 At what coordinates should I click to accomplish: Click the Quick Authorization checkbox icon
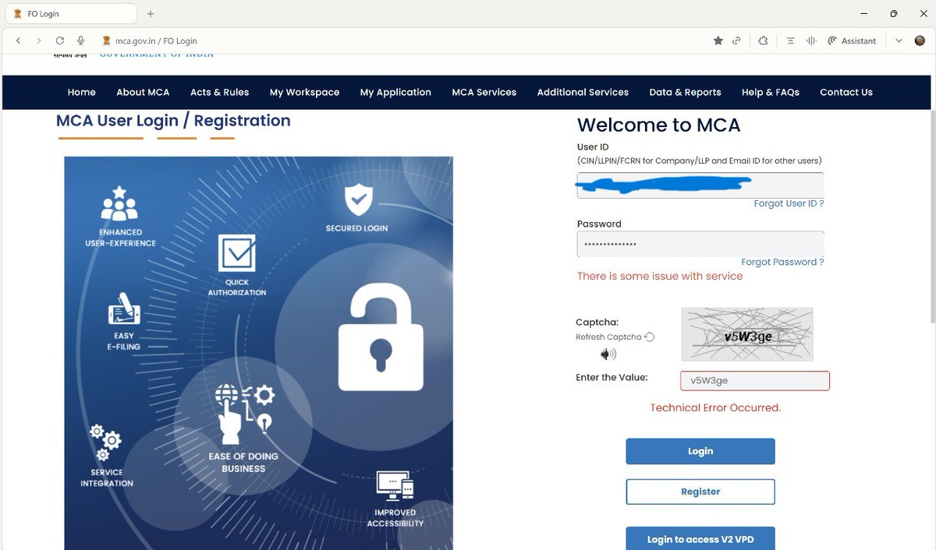[236, 254]
